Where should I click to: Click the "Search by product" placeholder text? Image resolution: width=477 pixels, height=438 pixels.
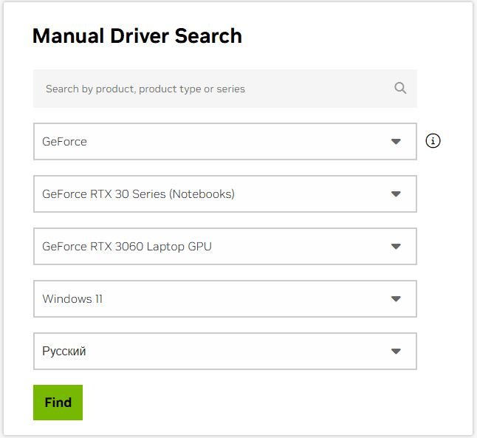point(145,89)
